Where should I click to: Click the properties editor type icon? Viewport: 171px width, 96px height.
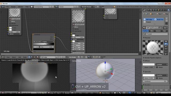[145, 10]
